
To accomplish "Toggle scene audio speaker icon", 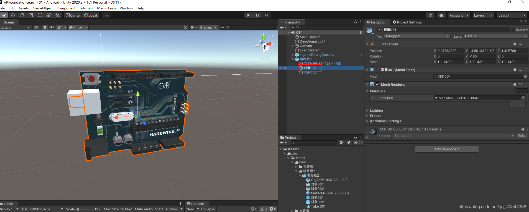I will tap(52, 27).
